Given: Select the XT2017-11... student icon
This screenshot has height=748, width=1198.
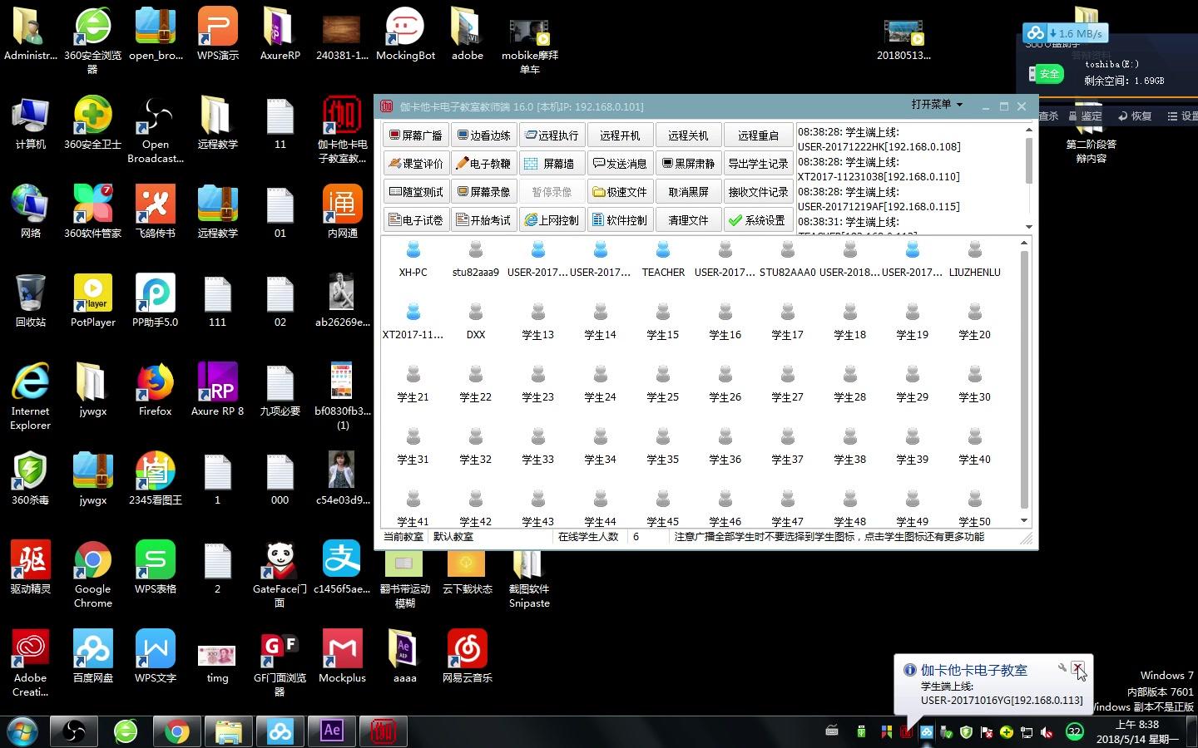Looking at the screenshot, I should tap(413, 321).
